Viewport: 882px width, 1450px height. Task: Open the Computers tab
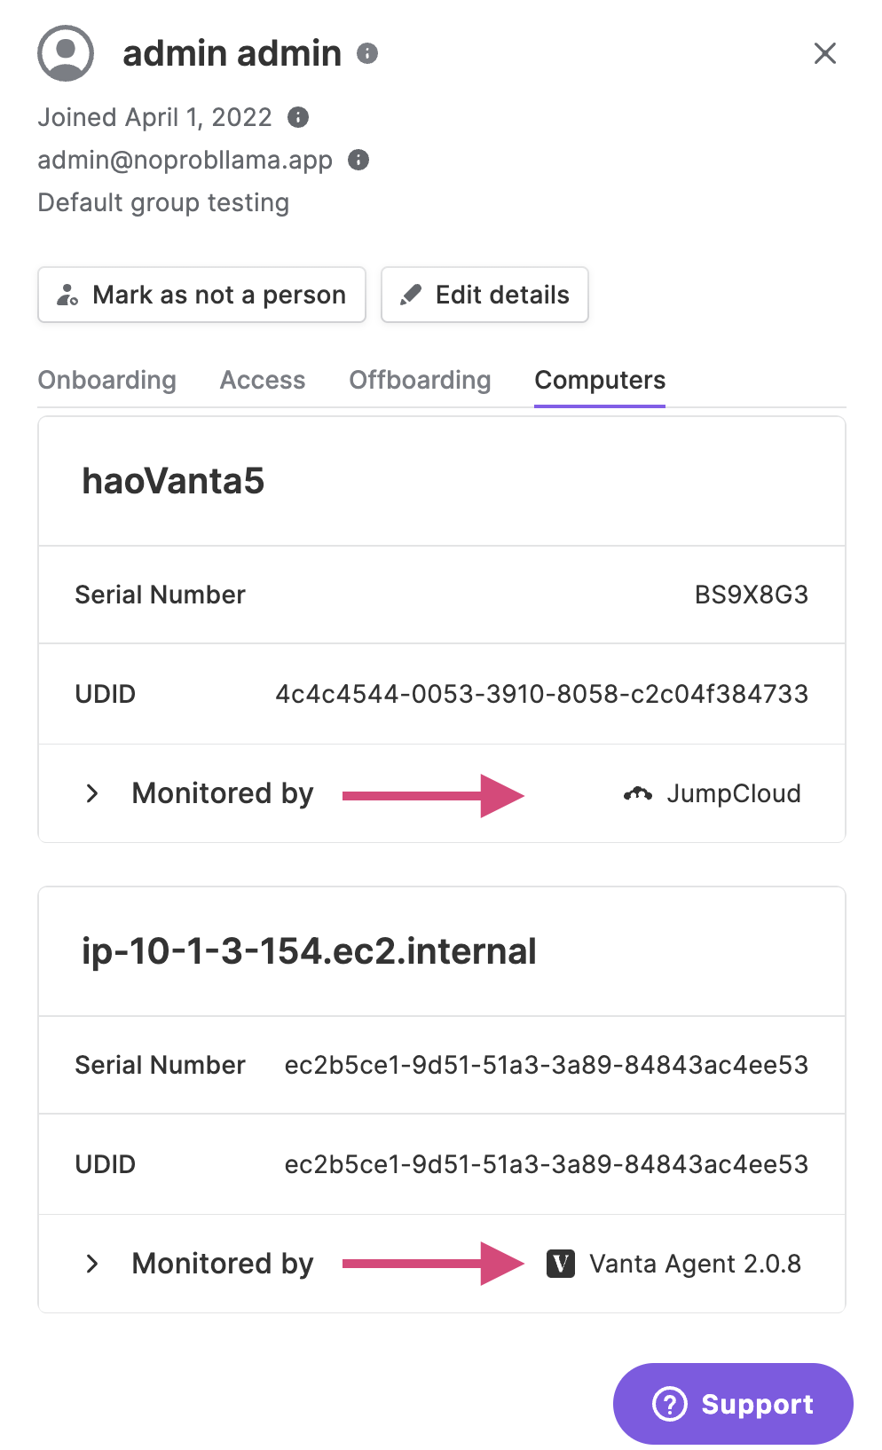pos(600,380)
